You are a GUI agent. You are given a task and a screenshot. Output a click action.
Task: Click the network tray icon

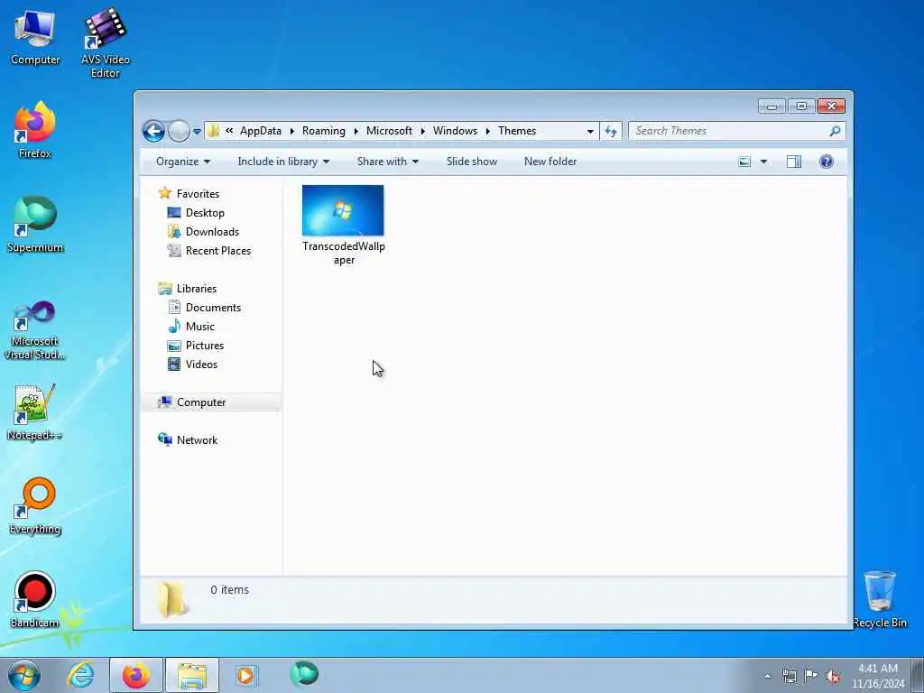(x=789, y=677)
